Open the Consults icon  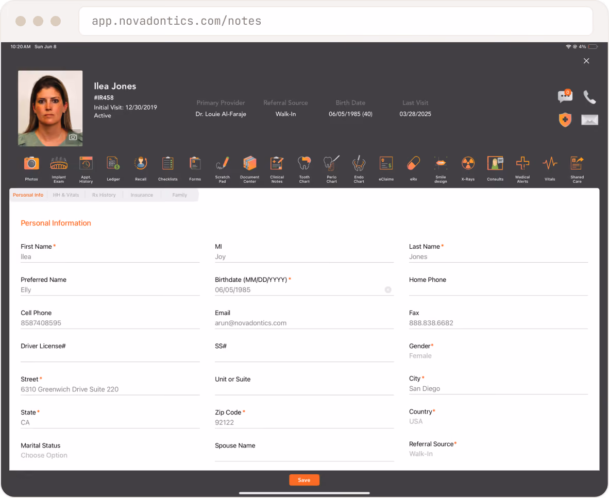pos(495,163)
